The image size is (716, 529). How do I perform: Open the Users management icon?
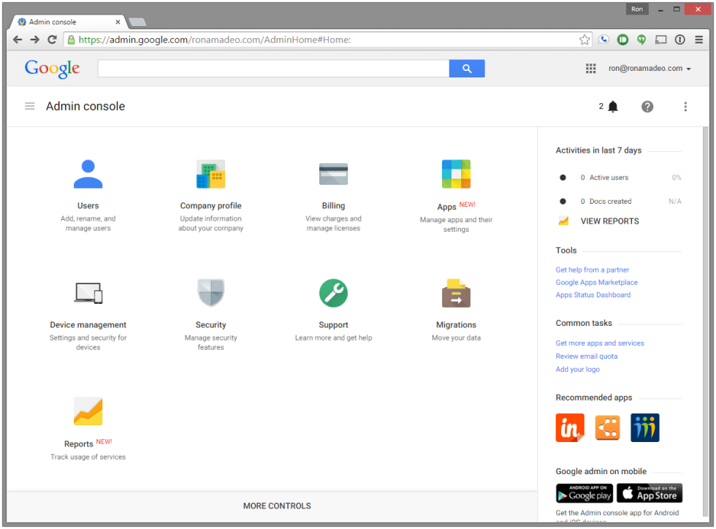click(x=88, y=174)
